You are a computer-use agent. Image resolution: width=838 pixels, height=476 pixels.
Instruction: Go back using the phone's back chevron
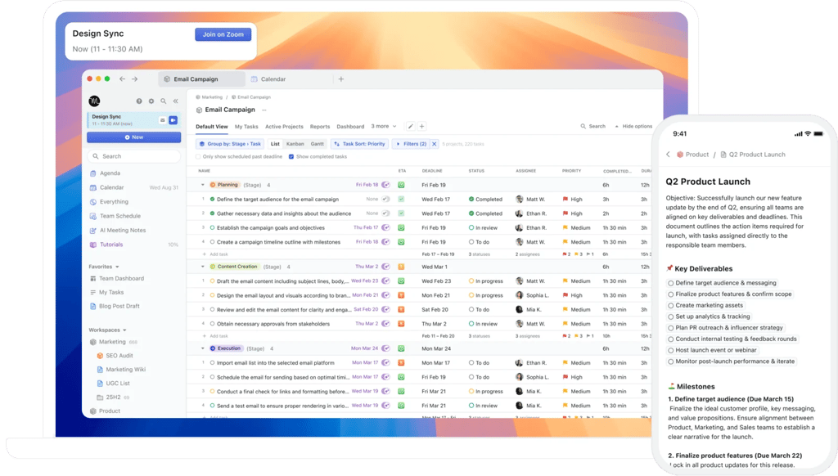tap(668, 155)
